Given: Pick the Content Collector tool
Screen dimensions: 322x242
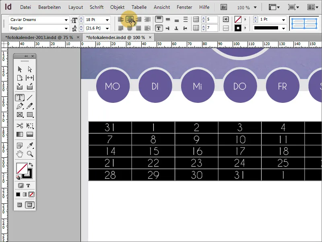Looking at the screenshot, I should pos(20,86).
